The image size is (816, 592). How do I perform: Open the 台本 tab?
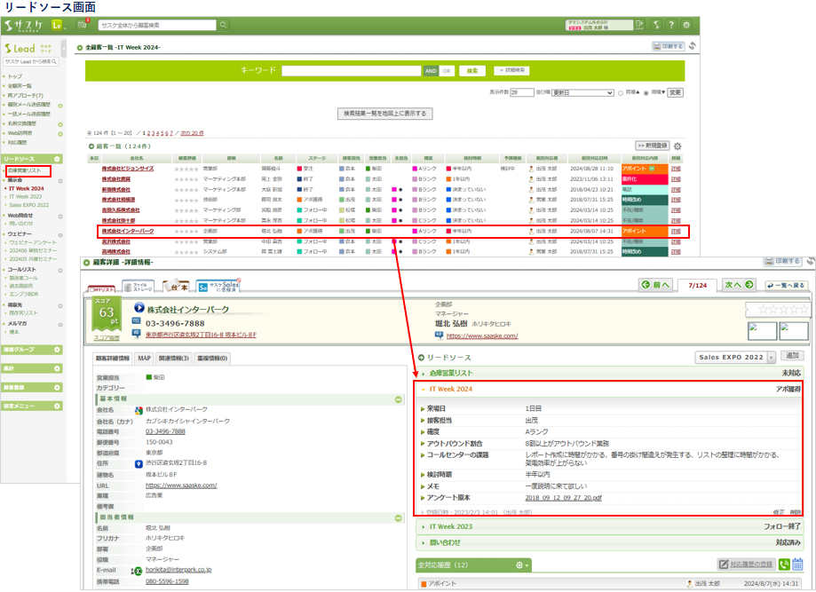[x=176, y=286]
